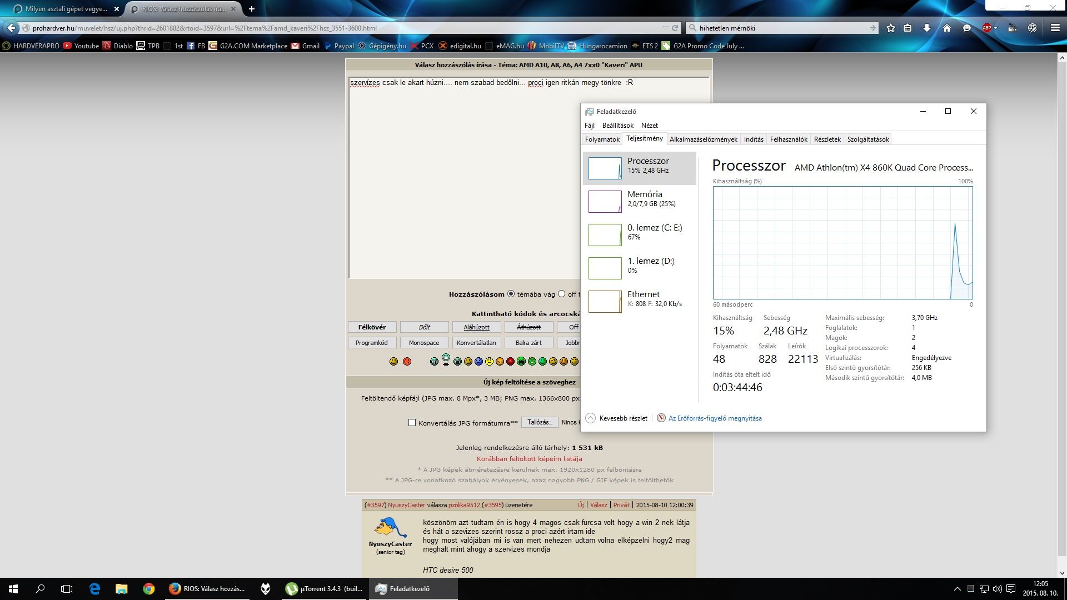Switch to the Folyamatok tab
Screen dimensions: 1067x600
(602, 139)
